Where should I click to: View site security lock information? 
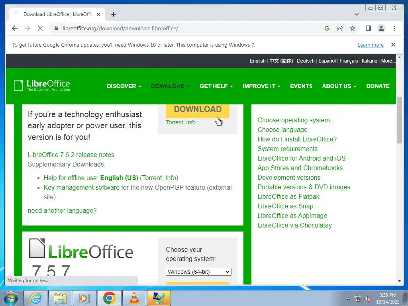pyautogui.click(x=56, y=28)
